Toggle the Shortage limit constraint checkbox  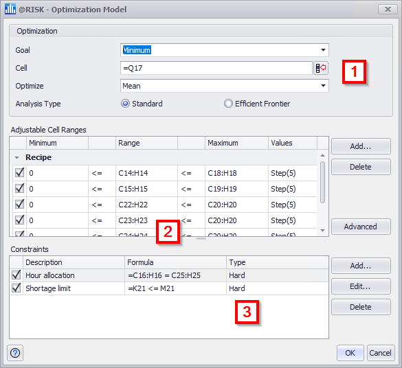pos(16,288)
